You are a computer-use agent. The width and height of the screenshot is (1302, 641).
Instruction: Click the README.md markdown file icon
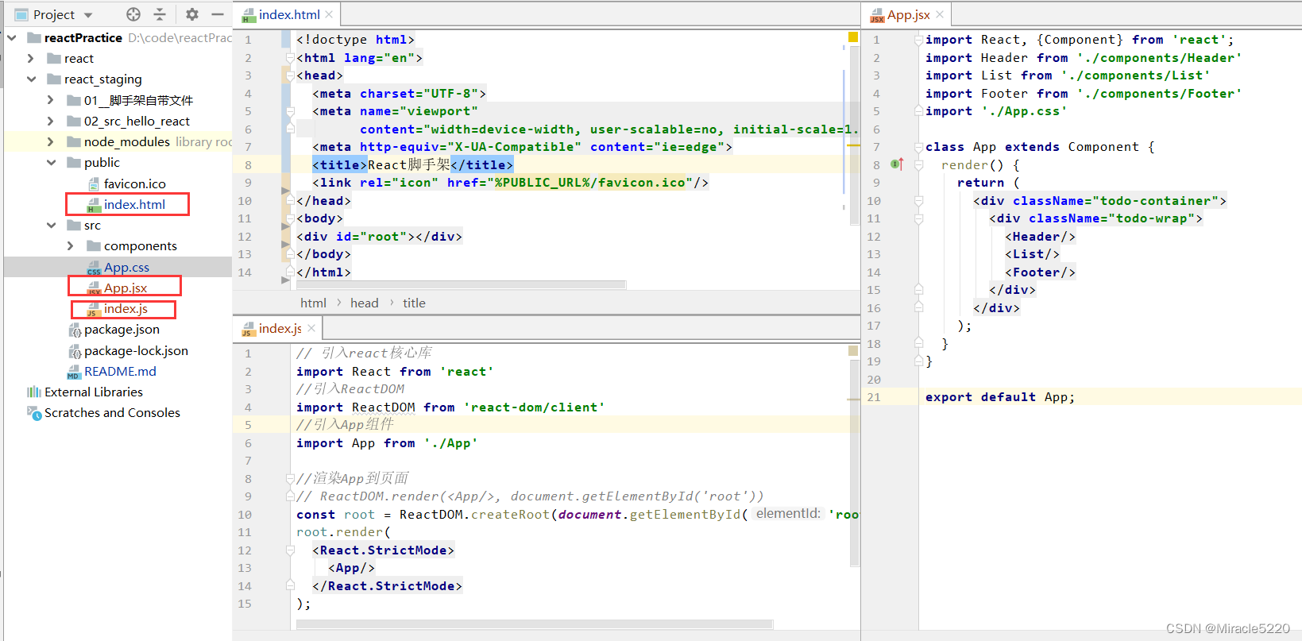[74, 372]
